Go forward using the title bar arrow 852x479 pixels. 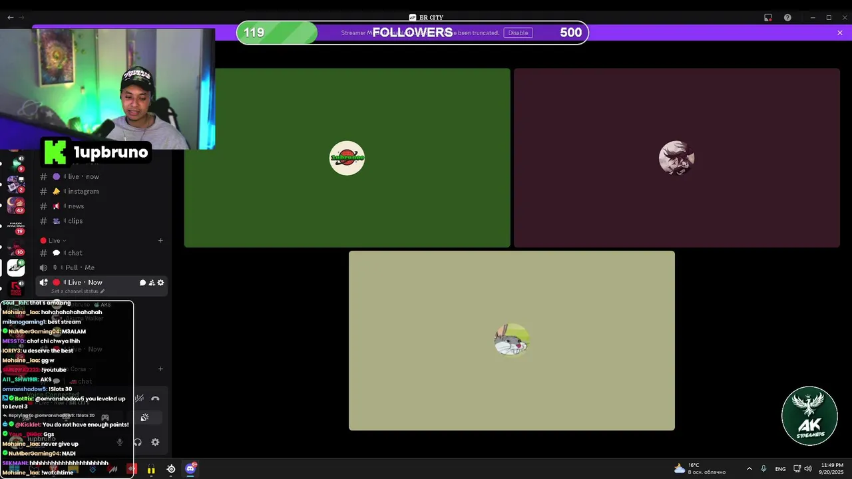tap(21, 17)
